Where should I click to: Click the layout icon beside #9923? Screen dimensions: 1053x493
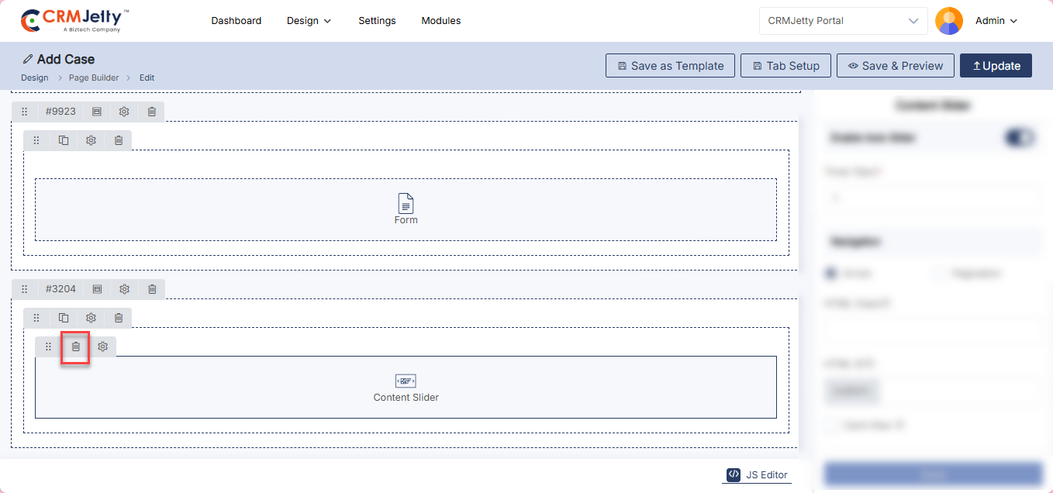pos(97,112)
